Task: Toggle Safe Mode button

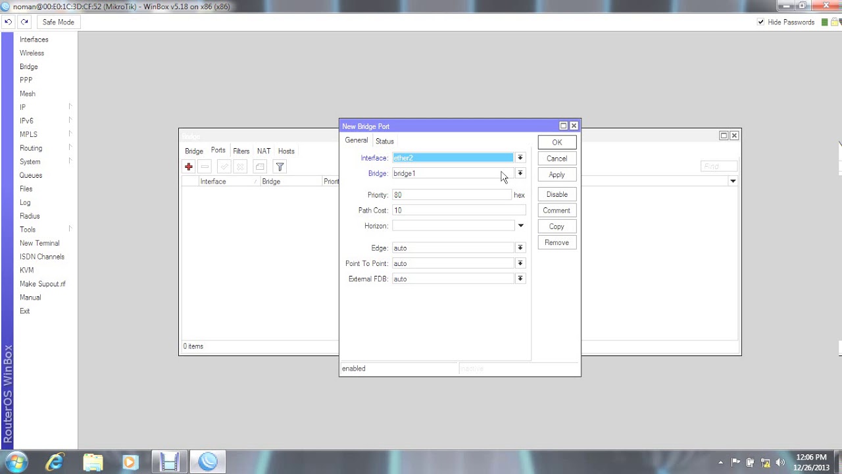Action: 59,22
